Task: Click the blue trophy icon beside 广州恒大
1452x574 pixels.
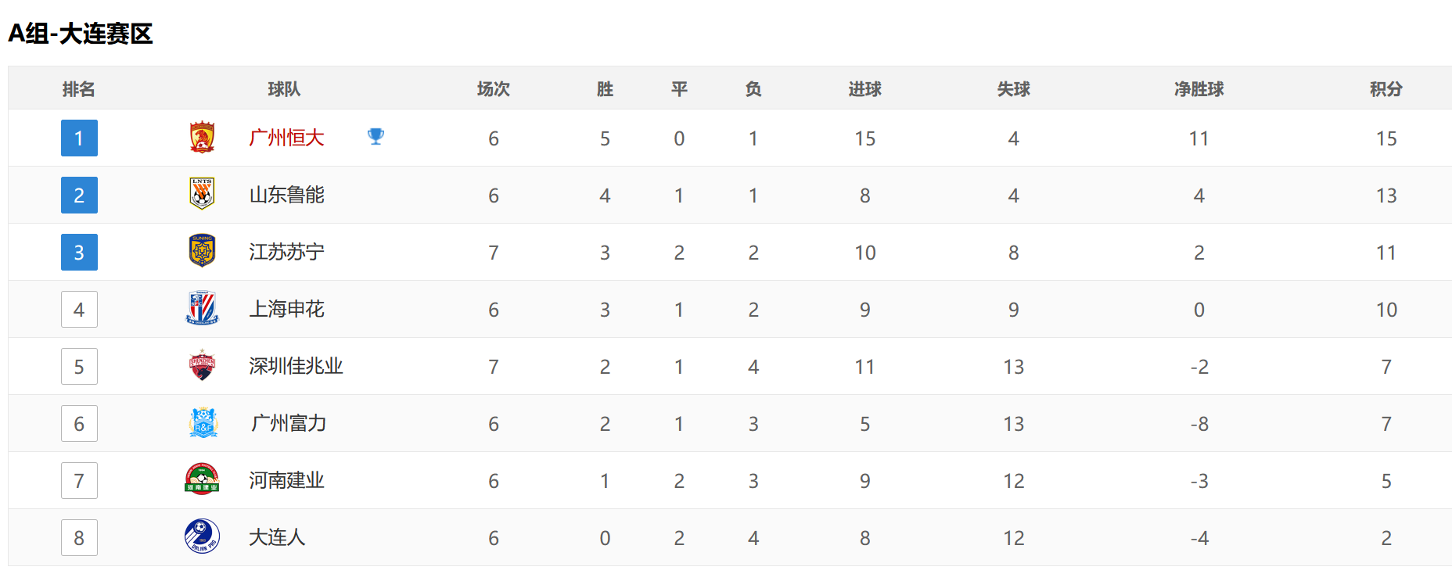Action: [376, 137]
